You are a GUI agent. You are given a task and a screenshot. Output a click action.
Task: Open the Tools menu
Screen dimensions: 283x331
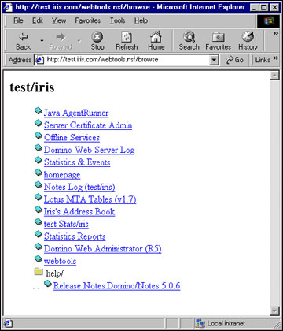117,20
